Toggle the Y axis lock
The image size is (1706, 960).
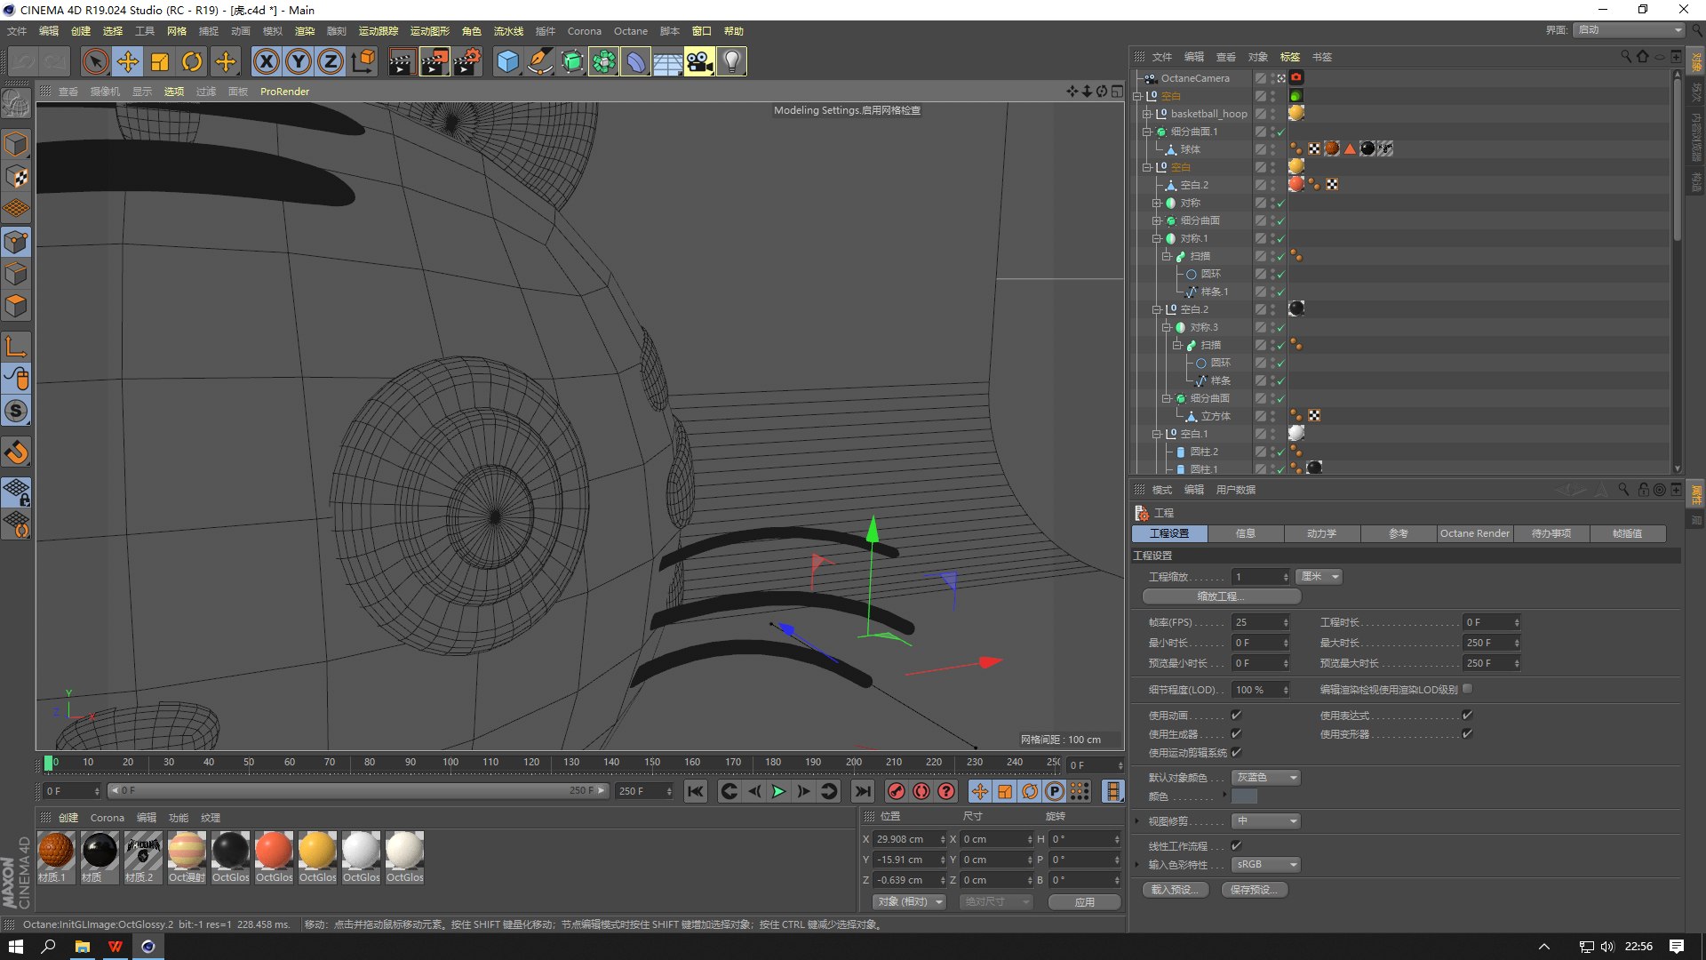(299, 61)
